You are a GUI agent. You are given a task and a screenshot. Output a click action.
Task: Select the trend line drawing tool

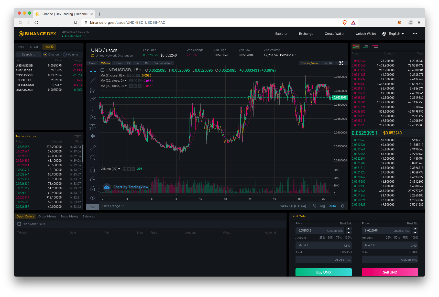click(x=93, y=81)
